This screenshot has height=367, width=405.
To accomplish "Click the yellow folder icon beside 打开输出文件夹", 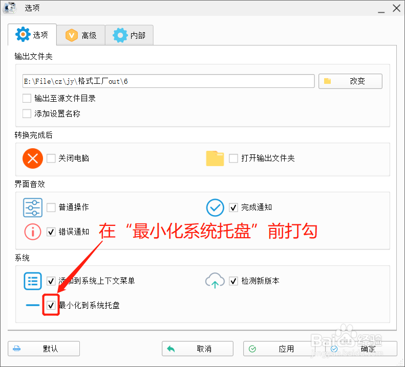I will click(215, 158).
